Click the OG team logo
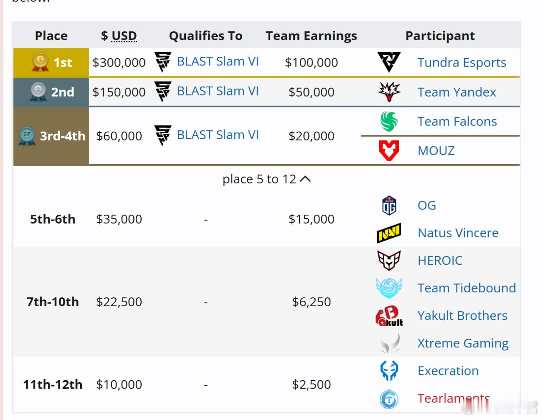543x420 pixels. (x=389, y=205)
